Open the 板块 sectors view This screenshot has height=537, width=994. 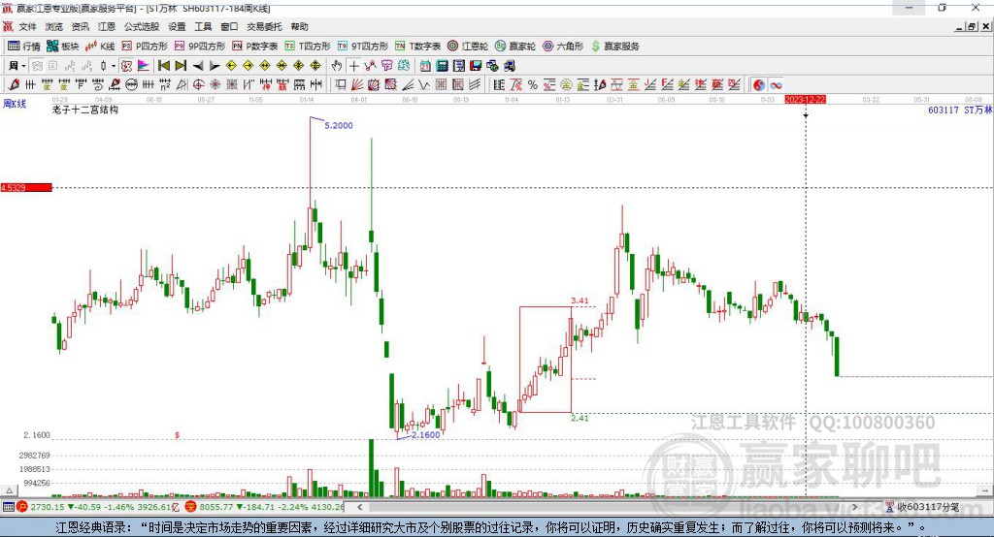pos(63,47)
